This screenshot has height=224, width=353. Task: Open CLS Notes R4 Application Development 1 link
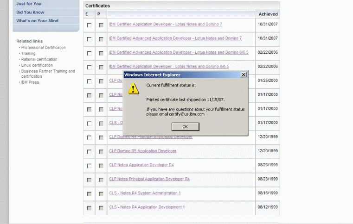[x=147, y=207]
